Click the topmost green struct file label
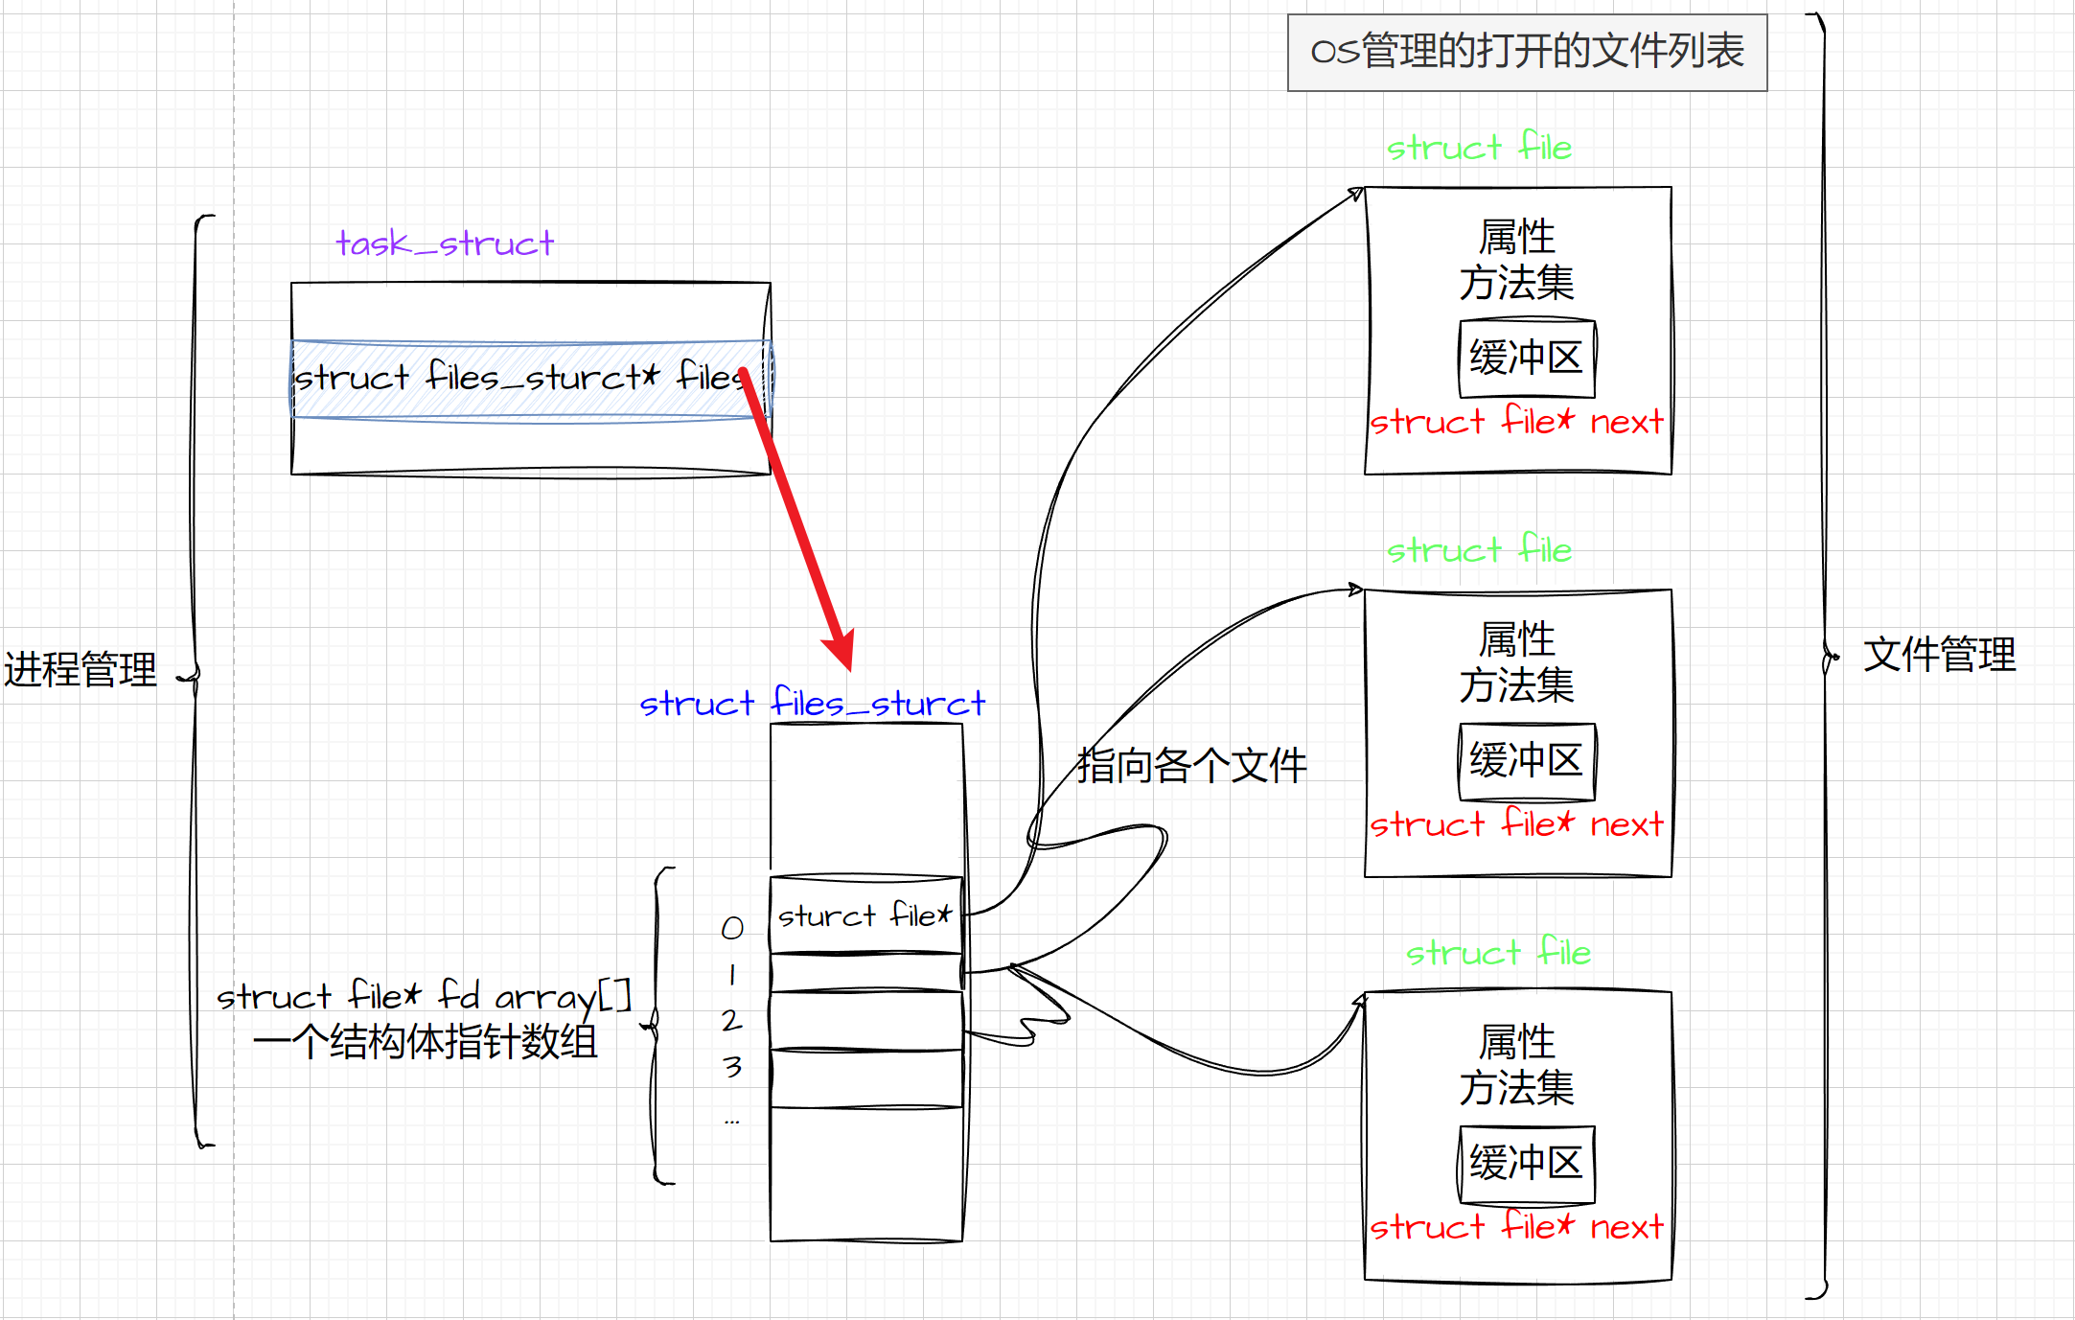2075x1320 pixels. pos(1479,147)
